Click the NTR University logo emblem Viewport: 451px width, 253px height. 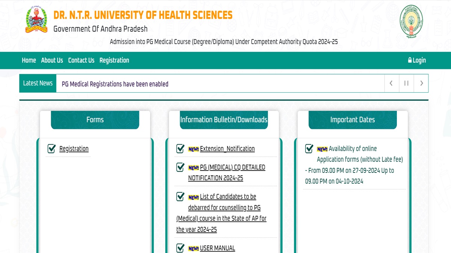tap(36, 20)
